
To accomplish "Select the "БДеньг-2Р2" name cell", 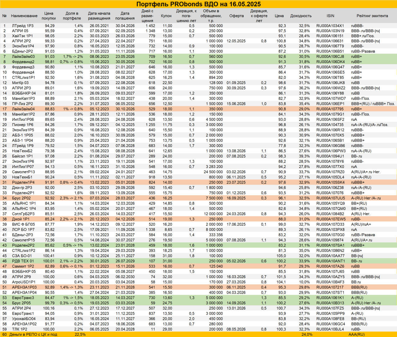I will click(22, 51).
